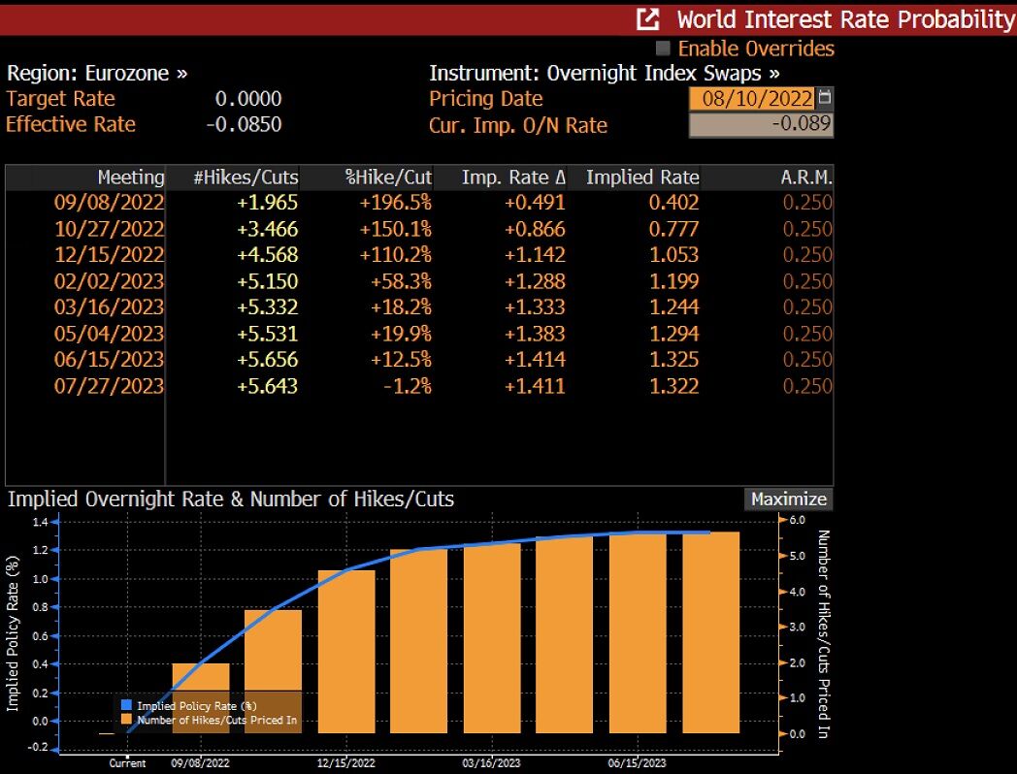Enable the Overrides checkbox
This screenshot has height=774, width=1017.
point(664,48)
